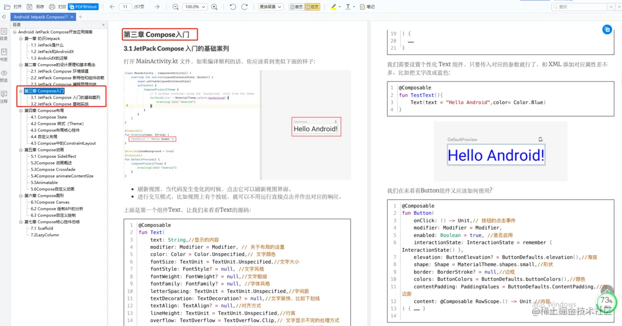The width and height of the screenshot is (622, 326).
Task: Collapse 第三章 Compose入门 tree node
Action: (21, 91)
